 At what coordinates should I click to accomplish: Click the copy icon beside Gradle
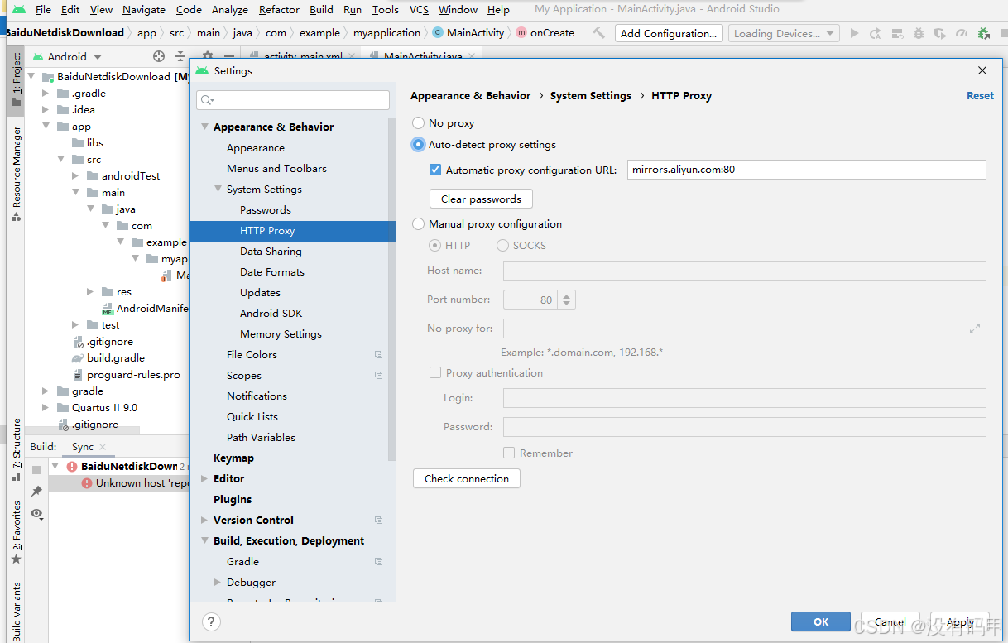click(378, 562)
